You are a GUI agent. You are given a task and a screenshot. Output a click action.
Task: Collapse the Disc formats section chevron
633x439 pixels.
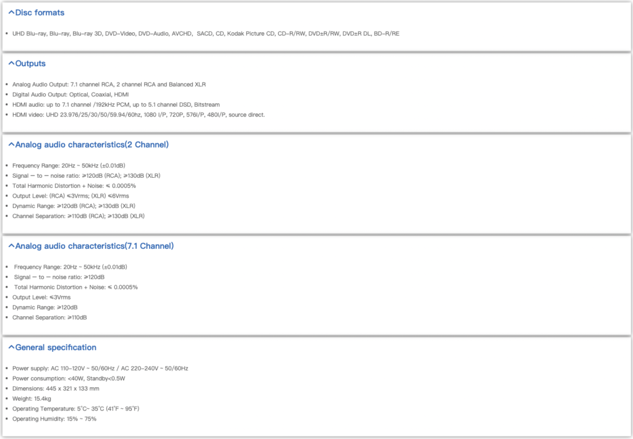(11, 12)
